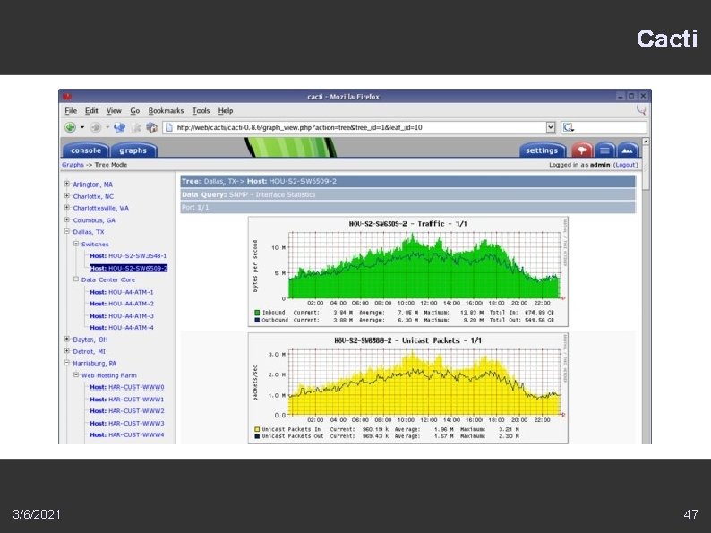Image resolution: width=711 pixels, height=533 pixels.
Task: Open the Help menu
Action: click(226, 110)
